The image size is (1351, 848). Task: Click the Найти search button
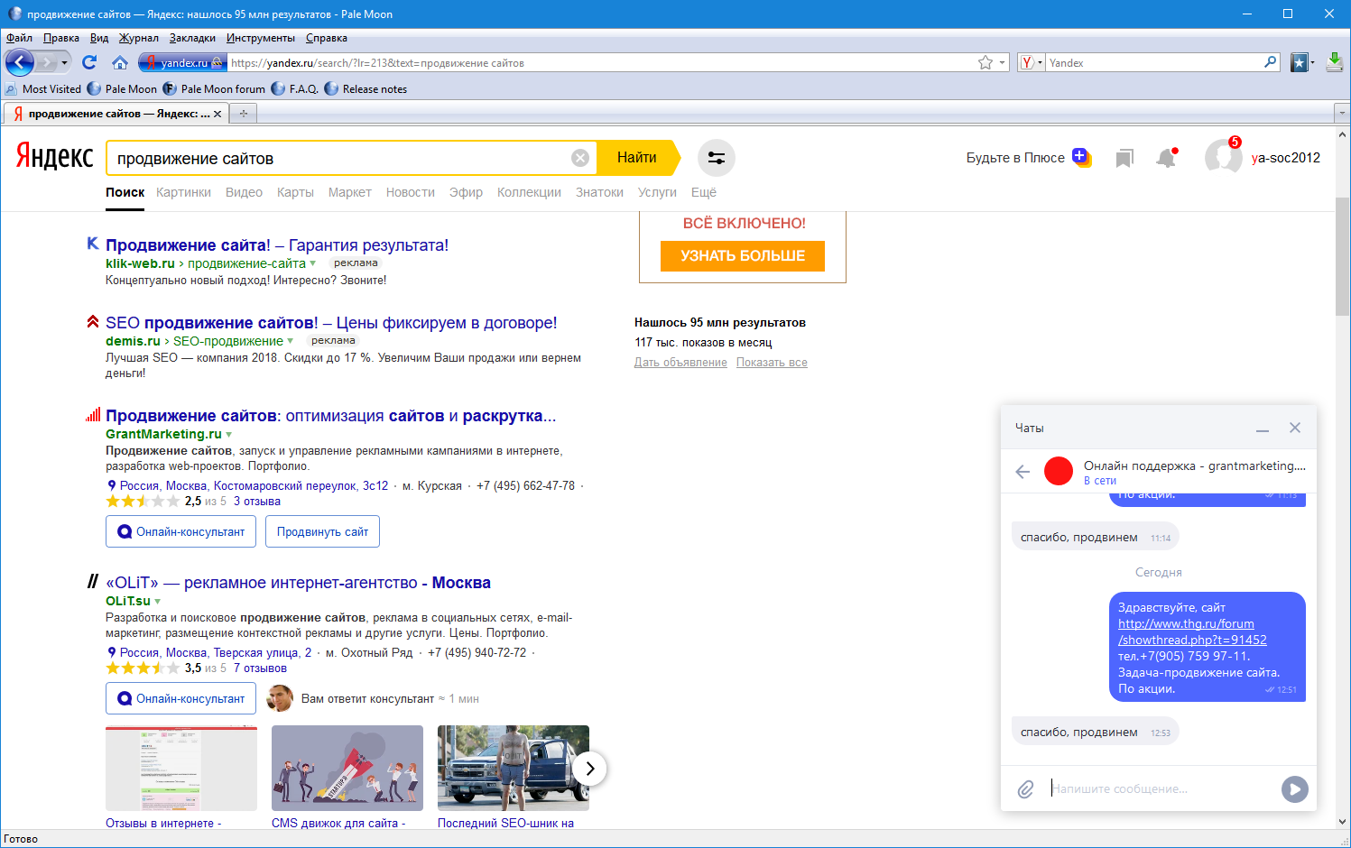point(637,158)
